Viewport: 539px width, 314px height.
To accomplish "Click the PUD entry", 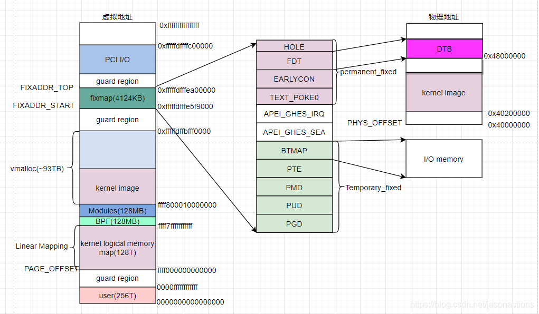I will (294, 205).
